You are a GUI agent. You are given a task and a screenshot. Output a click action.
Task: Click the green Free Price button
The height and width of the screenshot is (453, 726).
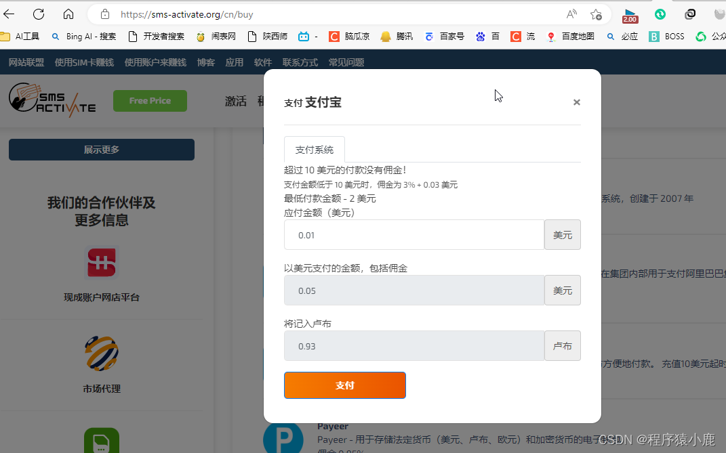pyautogui.click(x=150, y=101)
